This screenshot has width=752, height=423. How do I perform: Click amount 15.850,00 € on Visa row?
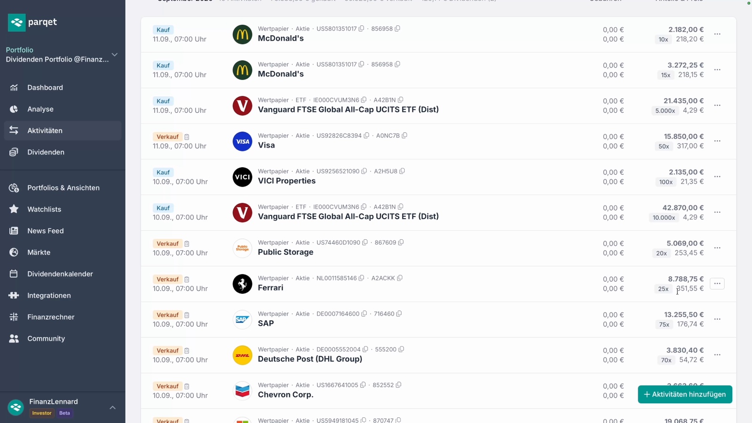[x=684, y=137]
